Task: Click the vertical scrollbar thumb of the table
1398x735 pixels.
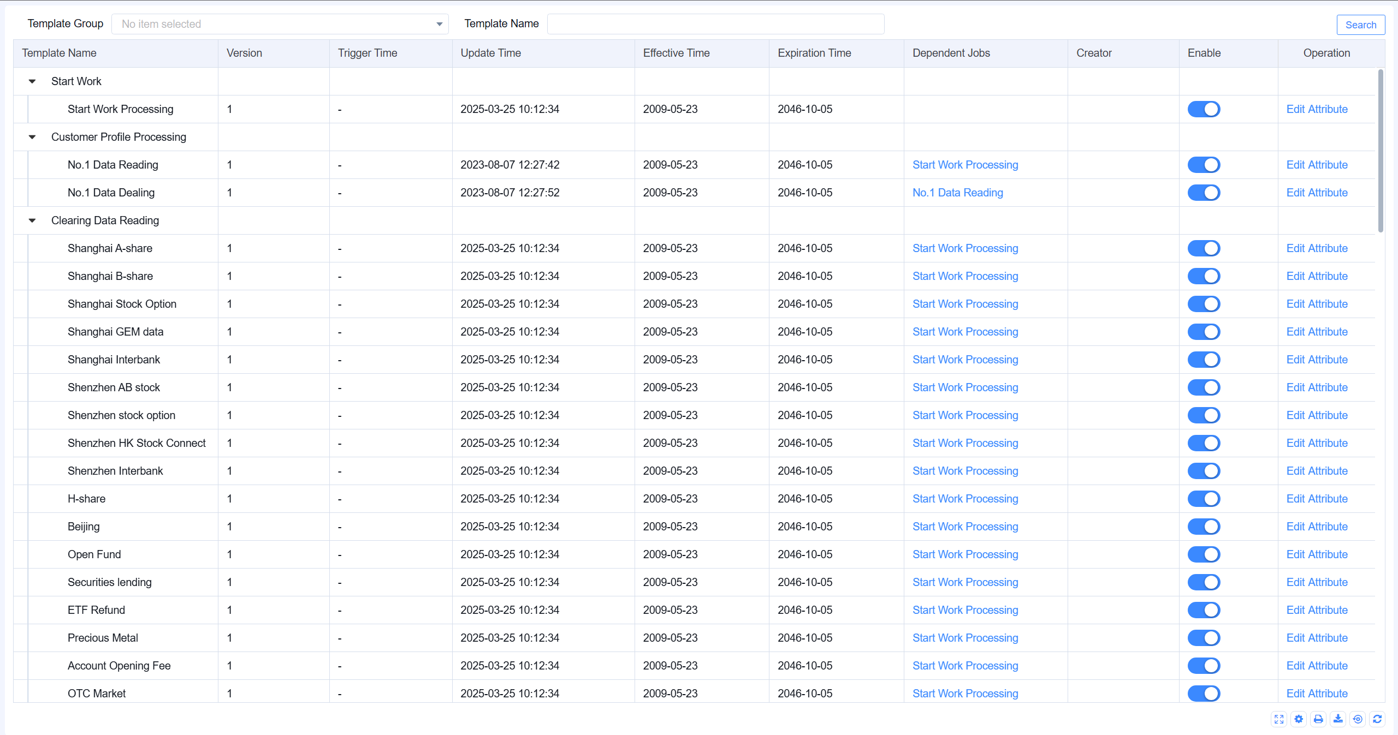Action: [1381, 151]
